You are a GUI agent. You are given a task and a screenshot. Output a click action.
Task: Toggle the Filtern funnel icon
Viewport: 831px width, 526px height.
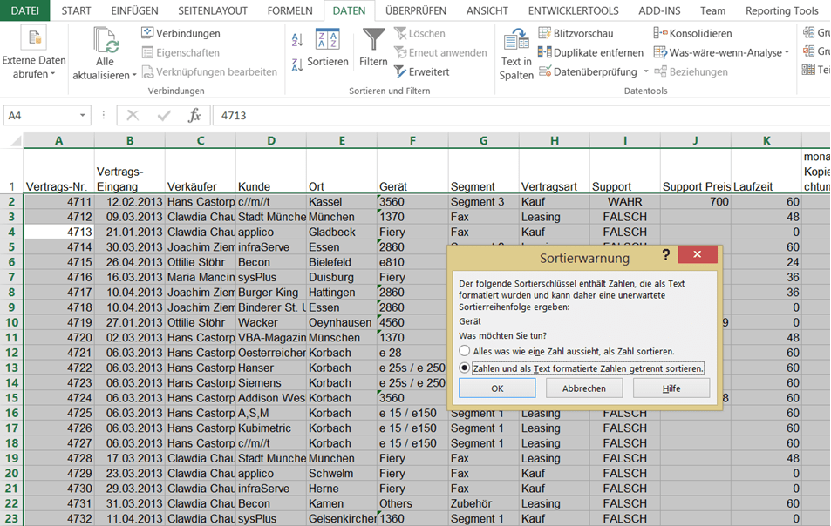coord(373,40)
